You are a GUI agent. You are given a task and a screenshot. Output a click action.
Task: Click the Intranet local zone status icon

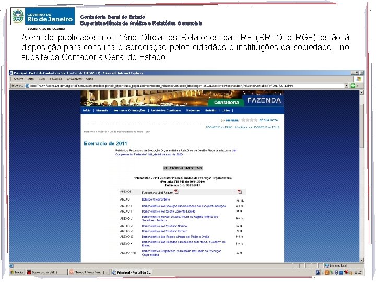click(x=326, y=266)
